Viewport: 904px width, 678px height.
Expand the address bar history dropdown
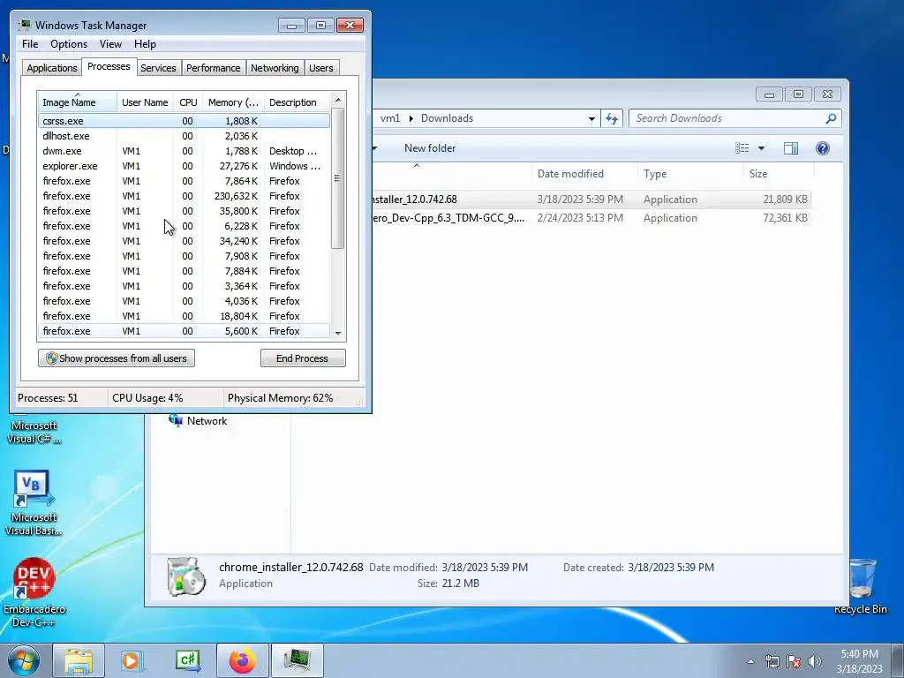point(591,119)
